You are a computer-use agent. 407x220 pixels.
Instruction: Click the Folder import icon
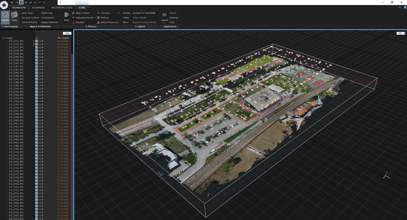pos(14,17)
